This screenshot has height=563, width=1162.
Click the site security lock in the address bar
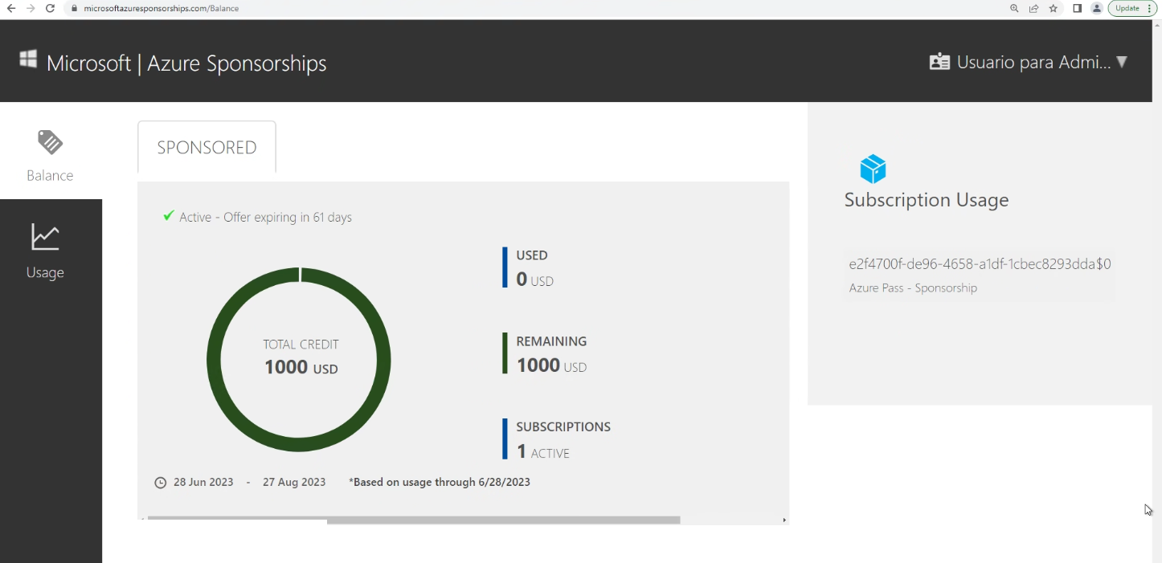tap(73, 9)
